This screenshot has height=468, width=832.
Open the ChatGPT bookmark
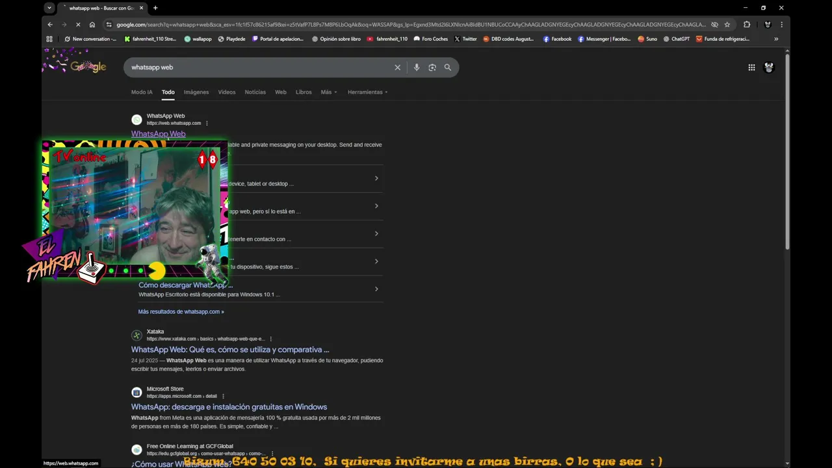pyautogui.click(x=676, y=39)
